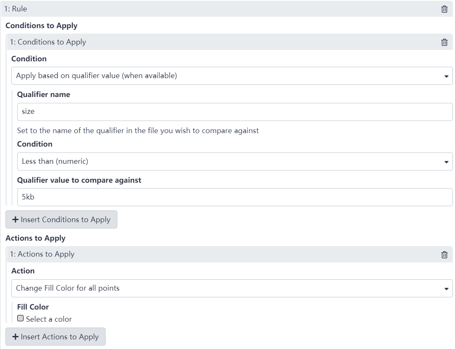Click arrow of 'Less than (numeric)' dropdown
This screenshot has width=455, height=349.
point(446,162)
